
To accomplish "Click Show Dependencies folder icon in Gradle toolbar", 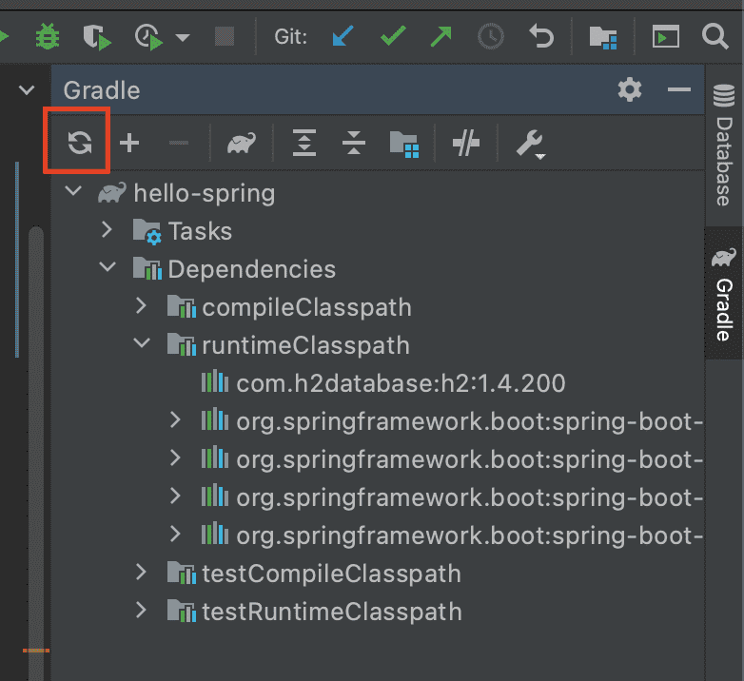I will click(404, 145).
